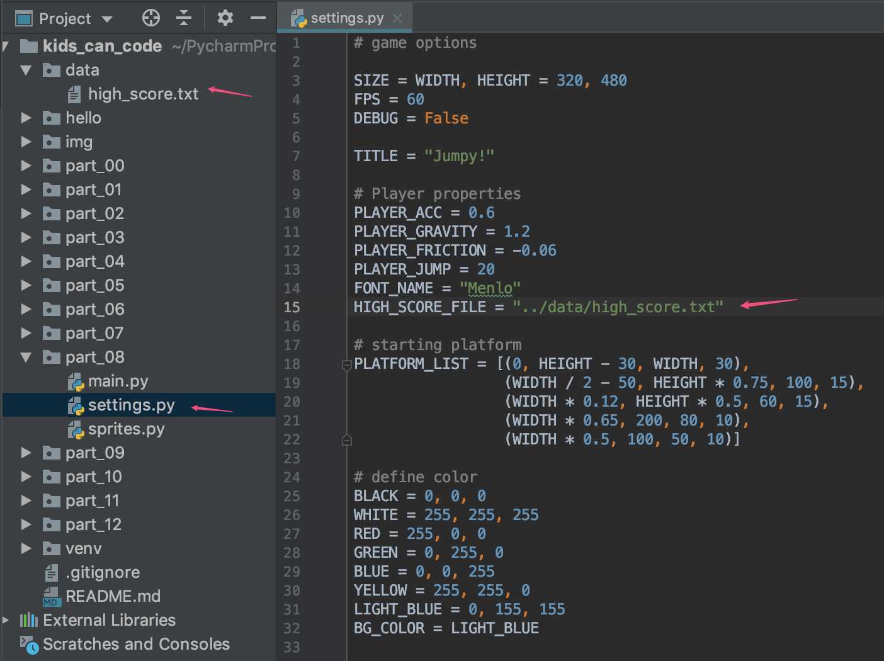
Task: Expand the hello folder arrow
Action: (26, 118)
